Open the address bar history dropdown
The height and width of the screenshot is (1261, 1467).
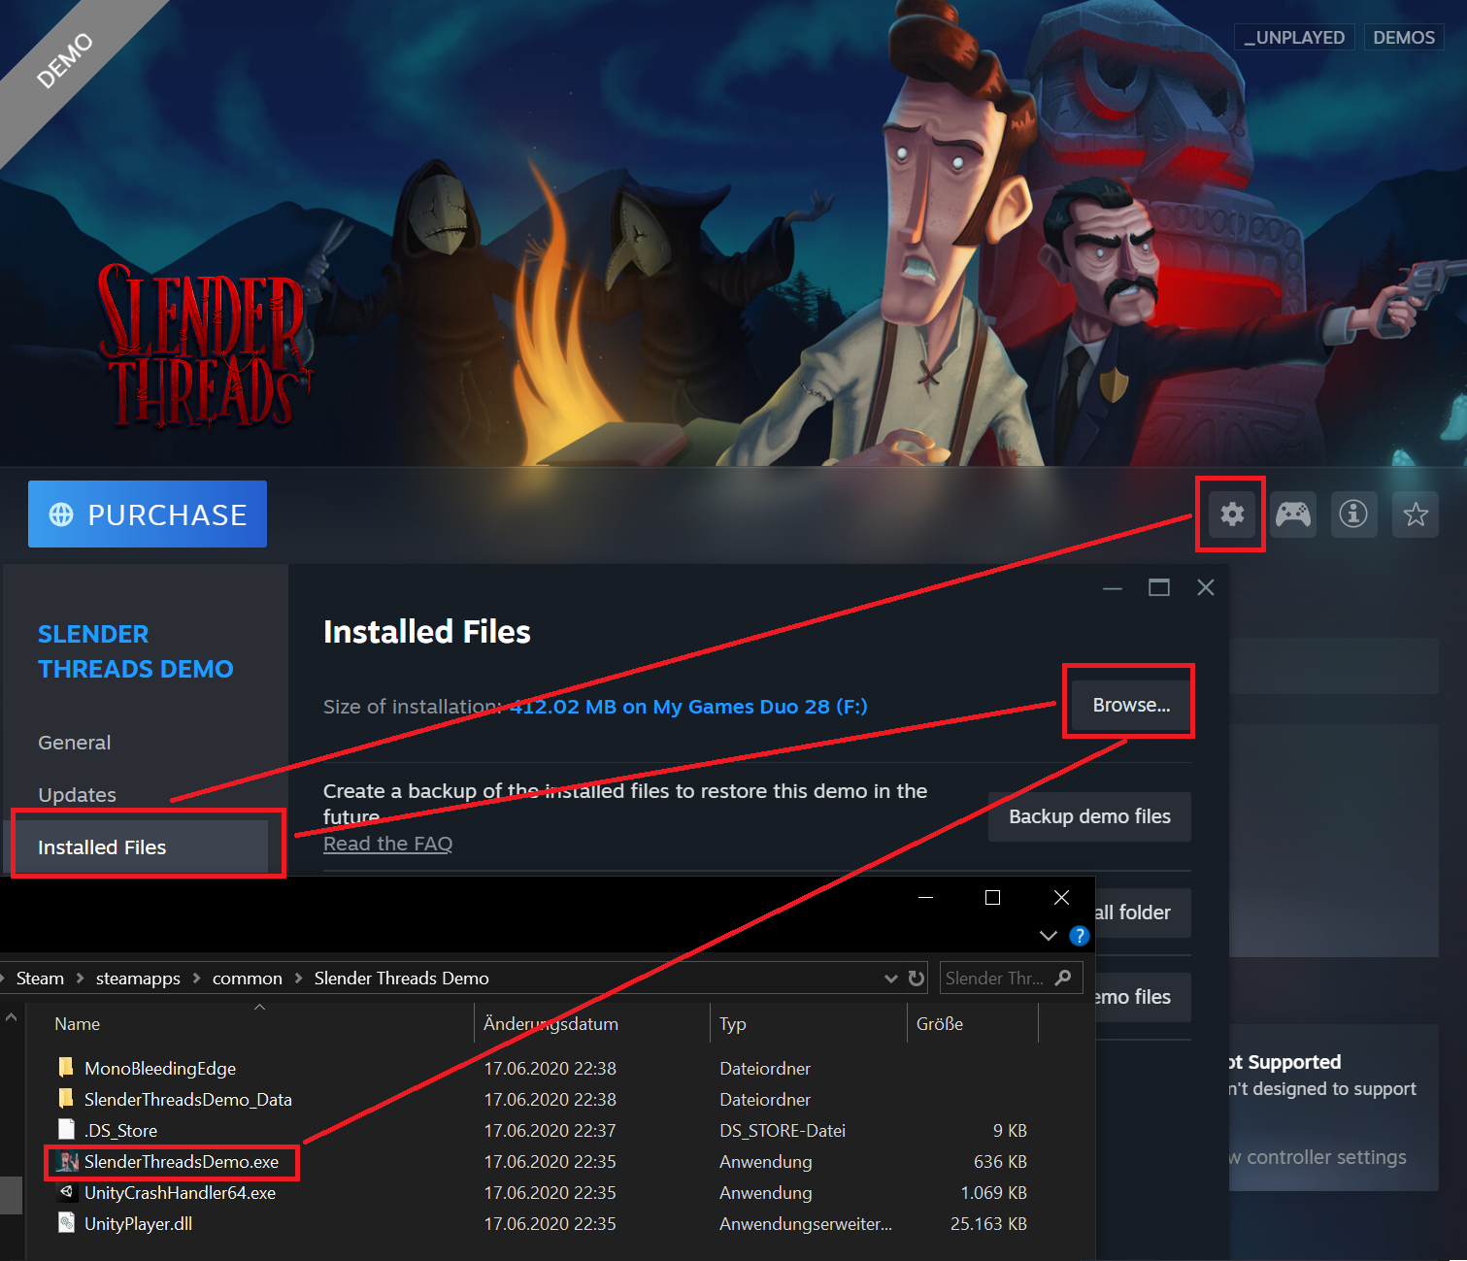(891, 979)
